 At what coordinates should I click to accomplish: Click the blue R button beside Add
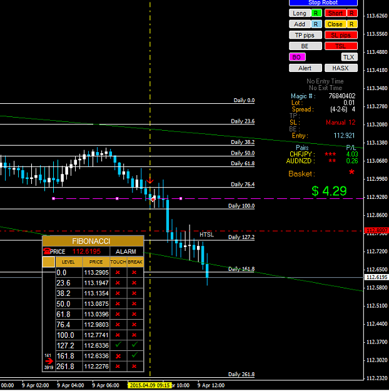coord(316,24)
